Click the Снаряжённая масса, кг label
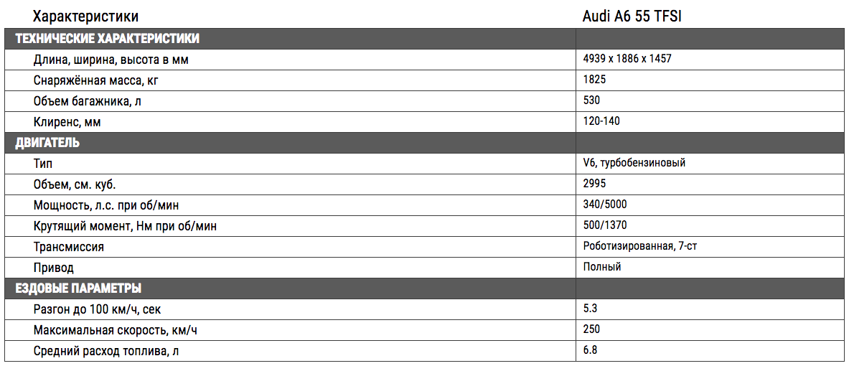The height and width of the screenshot is (366, 849). click(98, 80)
